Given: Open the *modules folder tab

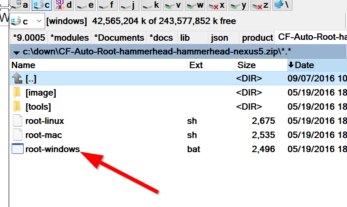Looking at the screenshot, I should (69, 38).
